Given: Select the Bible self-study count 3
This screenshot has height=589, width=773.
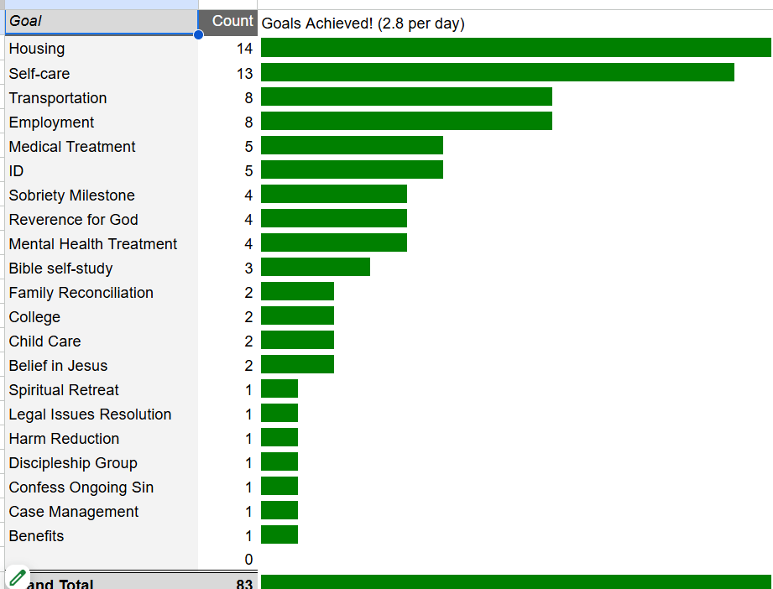Looking at the screenshot, I should click(248, 268).
